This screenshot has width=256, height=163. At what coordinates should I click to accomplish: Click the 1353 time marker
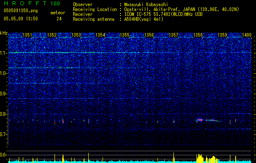[76, 35]
